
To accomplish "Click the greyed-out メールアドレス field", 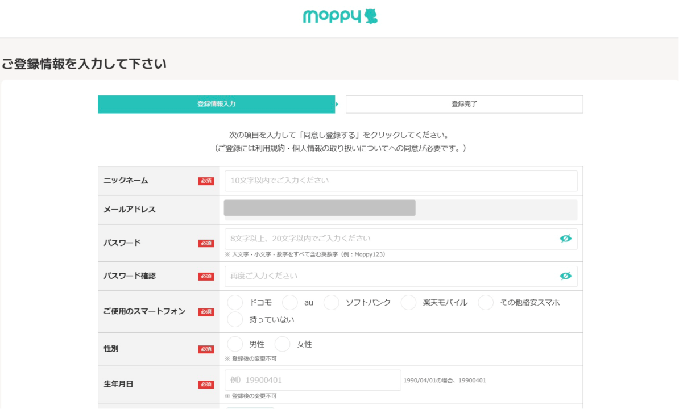I will [x=401, y=210].
